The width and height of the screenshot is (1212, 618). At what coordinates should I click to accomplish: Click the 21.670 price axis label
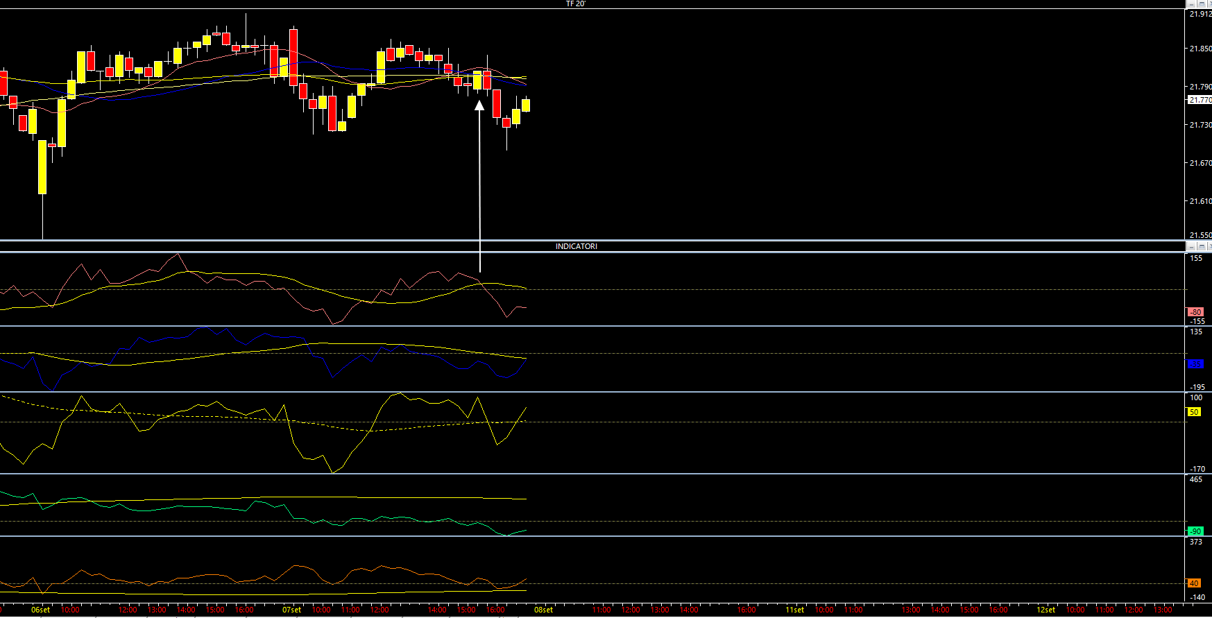(x=1200, y=163)
